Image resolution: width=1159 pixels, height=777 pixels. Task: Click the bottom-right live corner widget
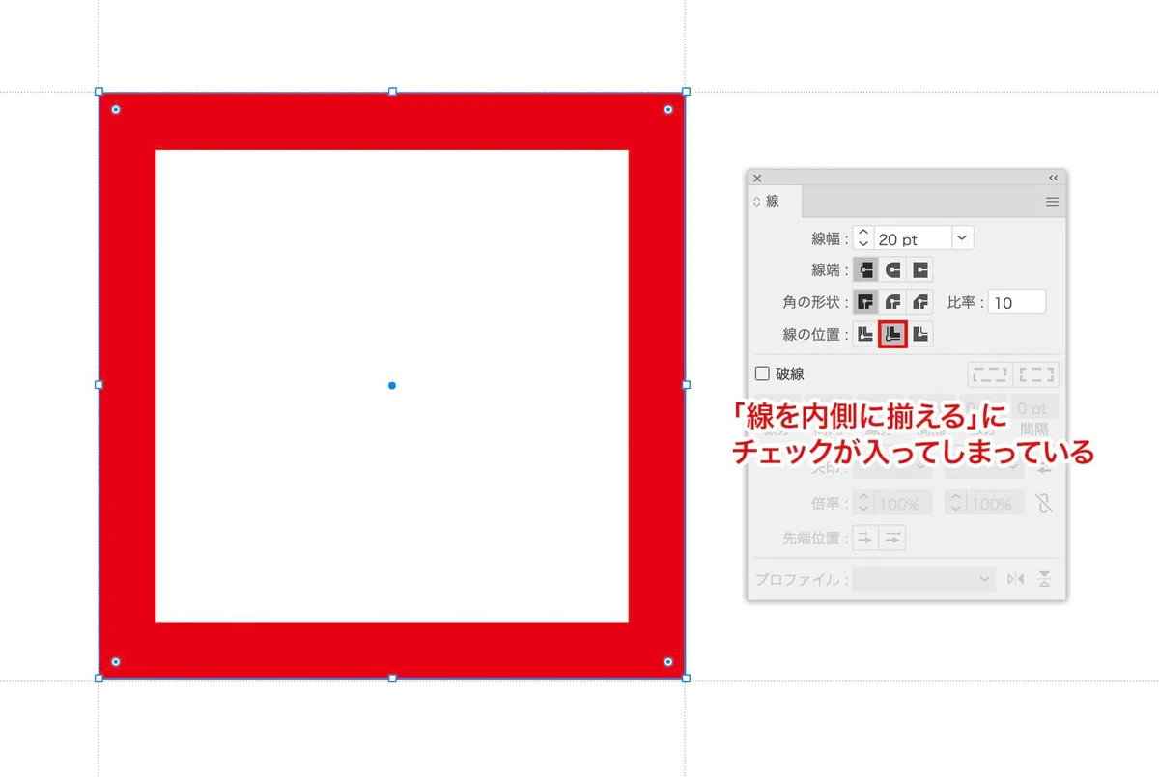coord(668,662)
